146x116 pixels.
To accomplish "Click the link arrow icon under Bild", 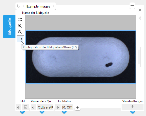I will coord(19,107).
